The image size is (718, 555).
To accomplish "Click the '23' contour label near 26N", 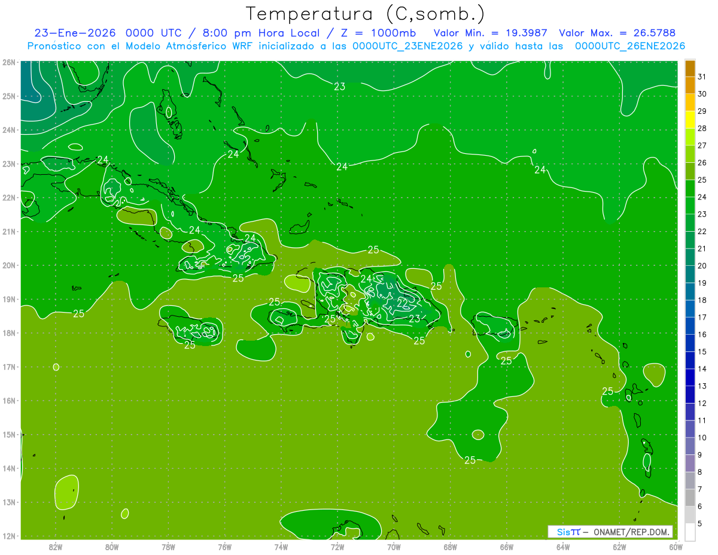I will tap(339, 87).
